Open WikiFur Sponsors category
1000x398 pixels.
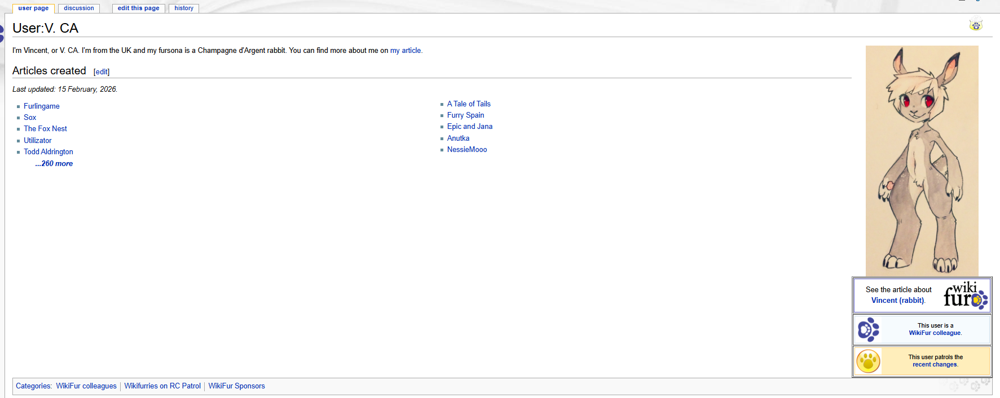[x=236, y=386]
